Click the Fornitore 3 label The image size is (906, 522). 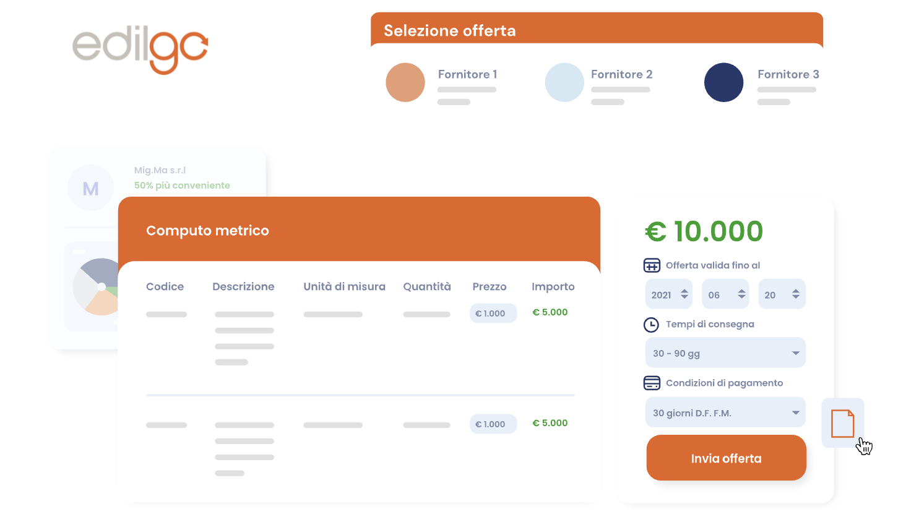pos(788,74)
